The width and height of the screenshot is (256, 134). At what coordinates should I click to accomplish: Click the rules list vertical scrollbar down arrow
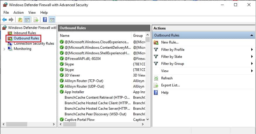point(148,119)
